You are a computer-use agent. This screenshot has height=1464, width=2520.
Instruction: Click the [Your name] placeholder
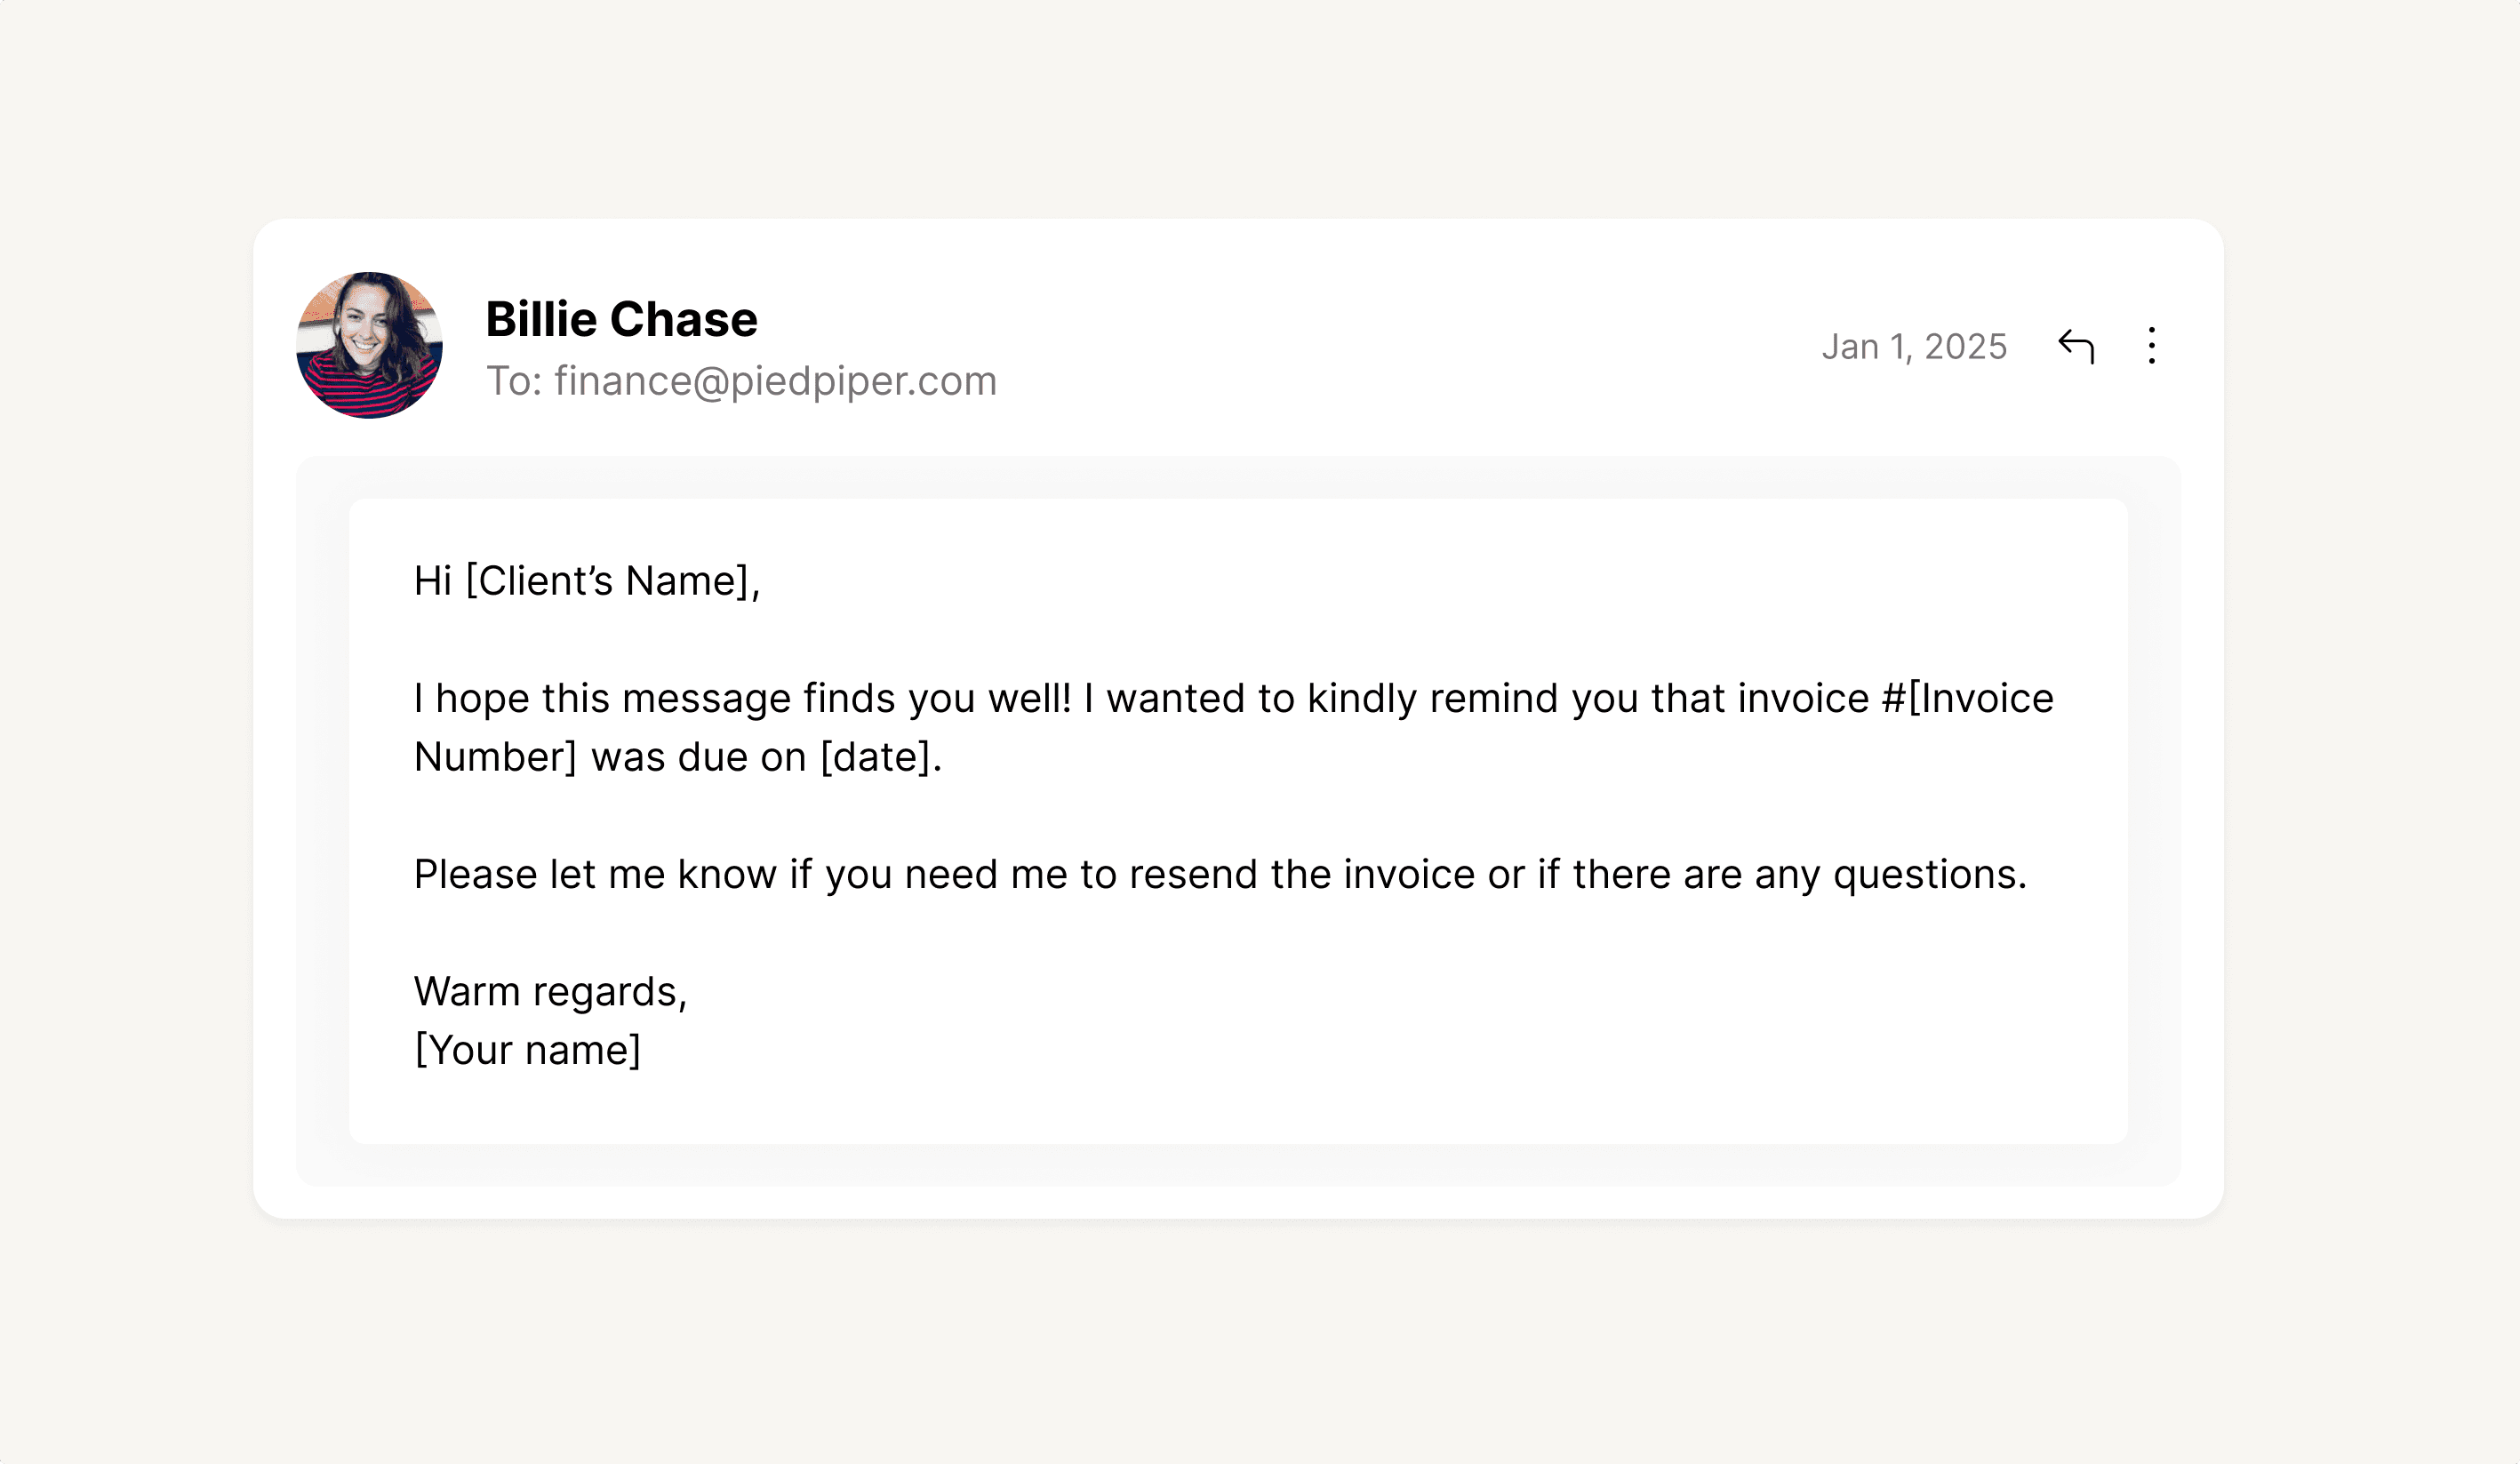click(x=527, y=1050)
